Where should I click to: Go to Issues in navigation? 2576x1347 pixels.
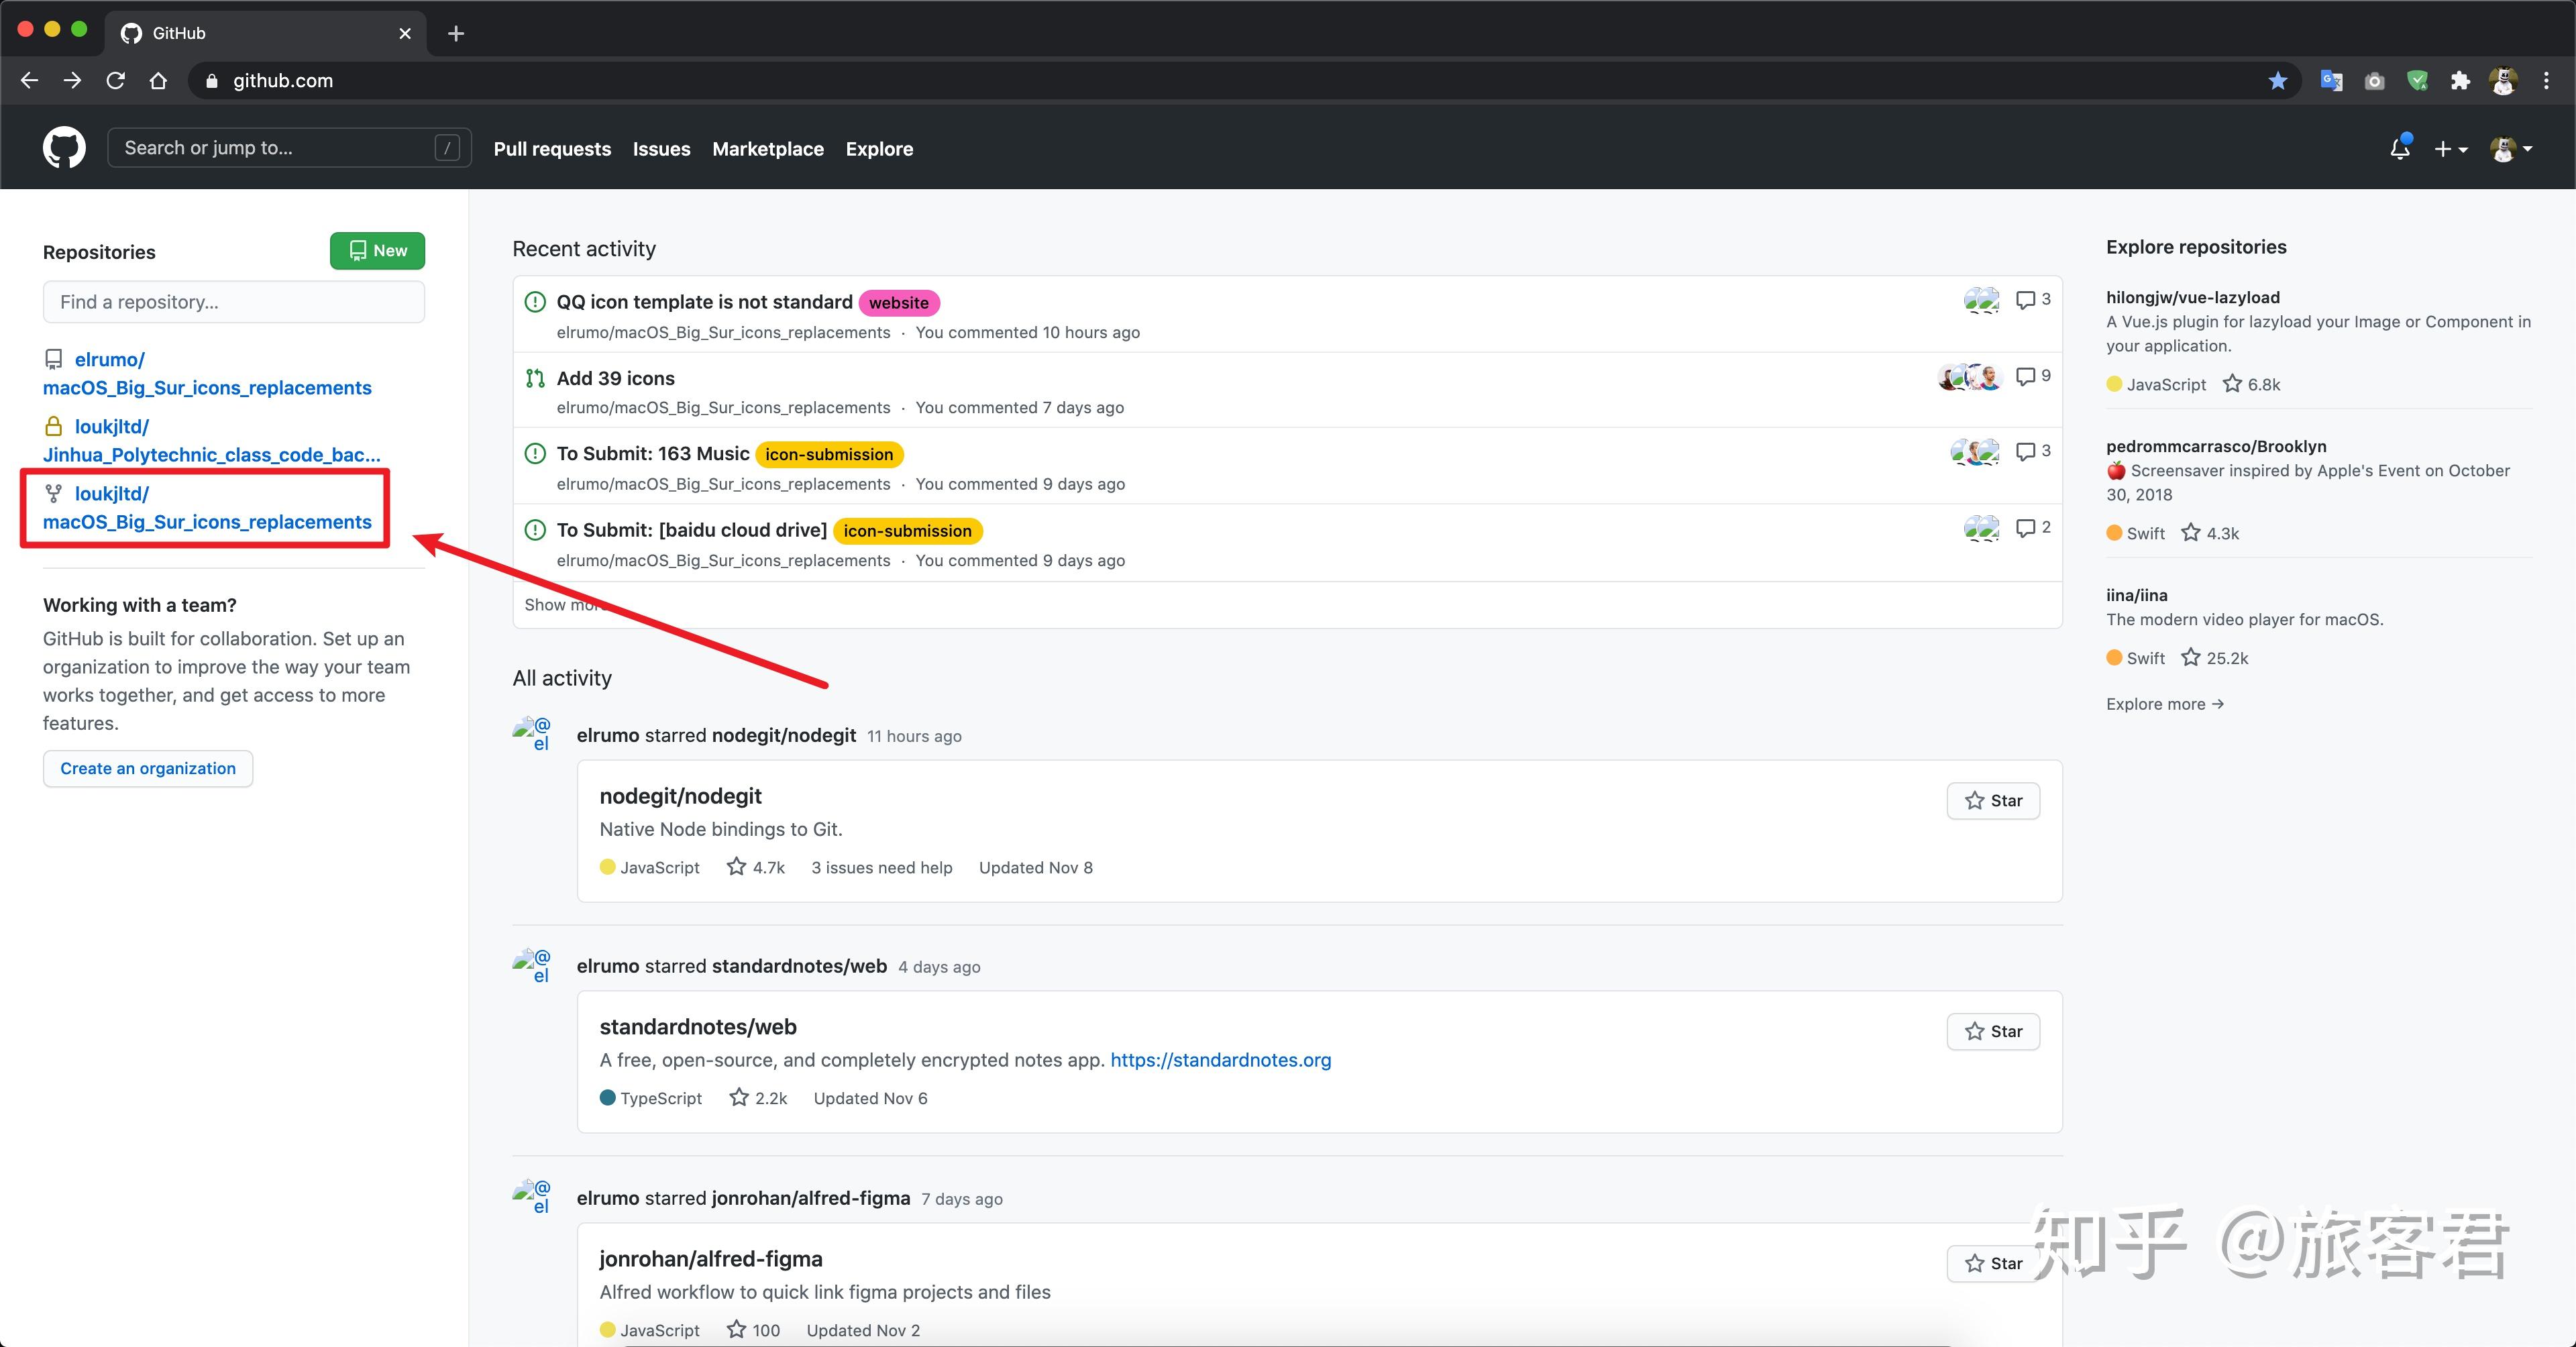[x=661, y=149]
